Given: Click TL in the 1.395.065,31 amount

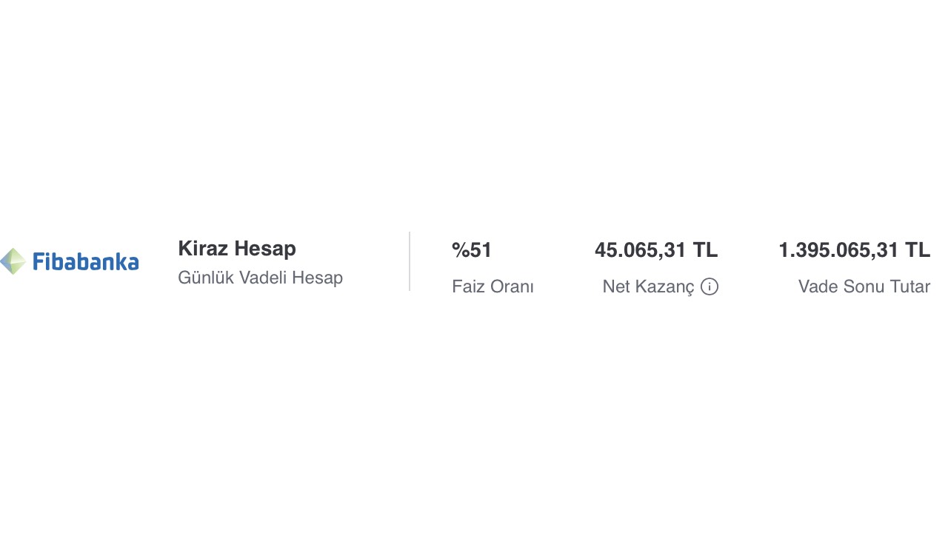Looking at the screenshot, I should (918, 250).
